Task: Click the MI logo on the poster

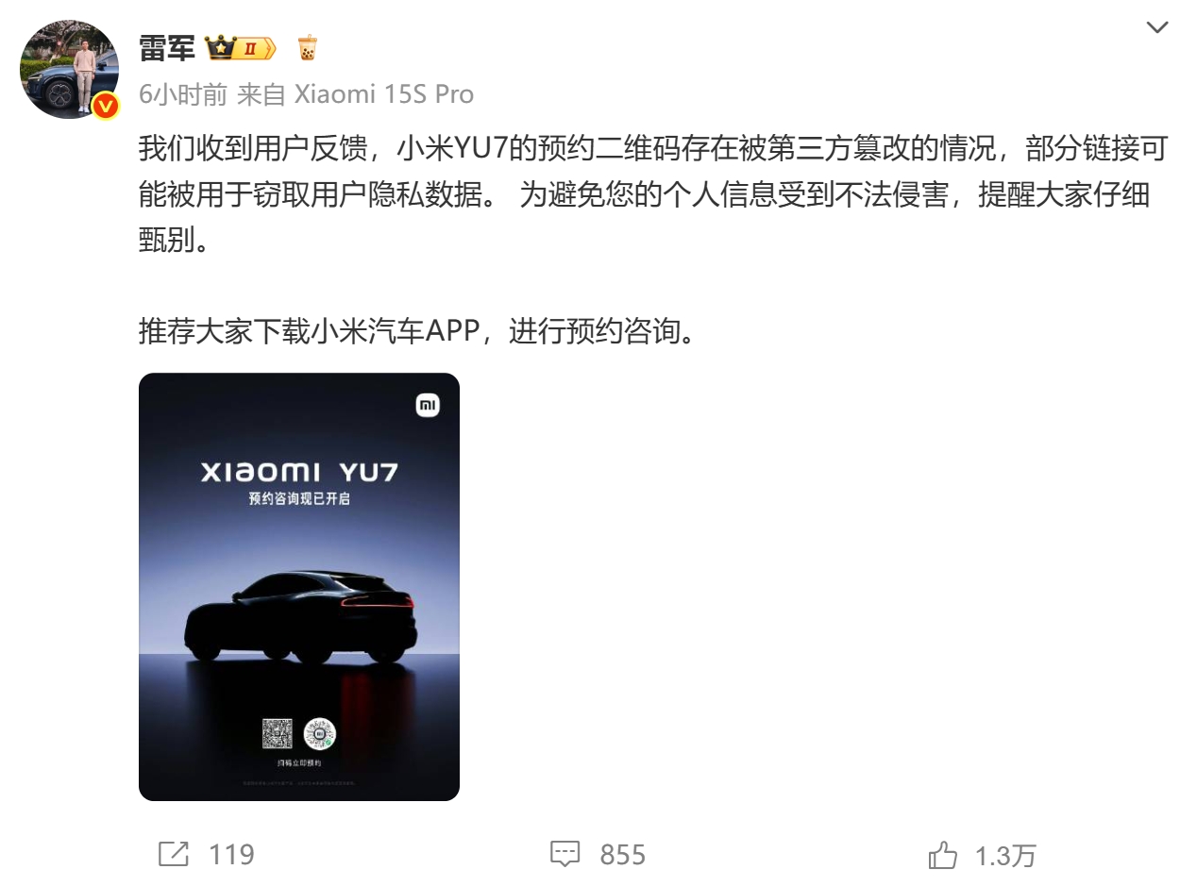Action: pyautogui.click(x=428, y=406)
